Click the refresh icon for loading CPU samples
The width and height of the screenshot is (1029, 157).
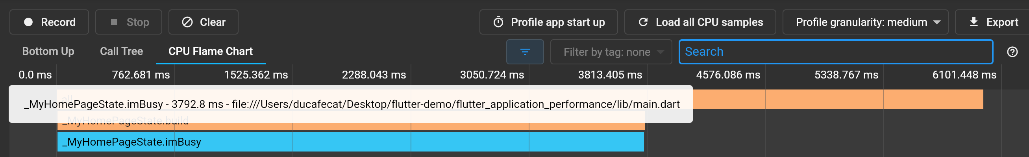pos(643,22)
